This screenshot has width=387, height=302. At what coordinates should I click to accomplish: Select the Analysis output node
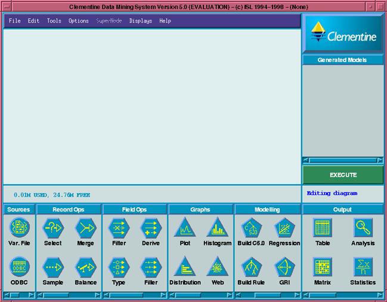click(363, 228)
